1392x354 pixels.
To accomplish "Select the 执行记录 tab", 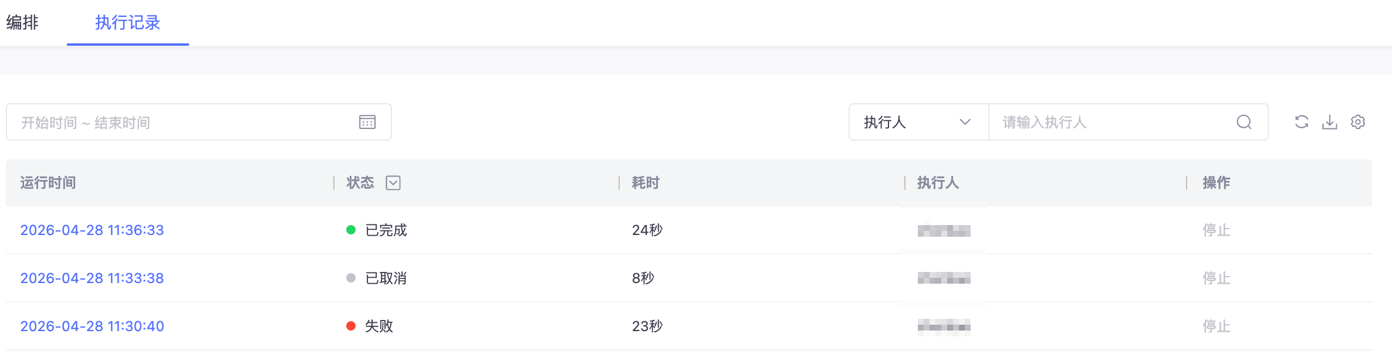I will pyautogui.click(x=128, y=22).
